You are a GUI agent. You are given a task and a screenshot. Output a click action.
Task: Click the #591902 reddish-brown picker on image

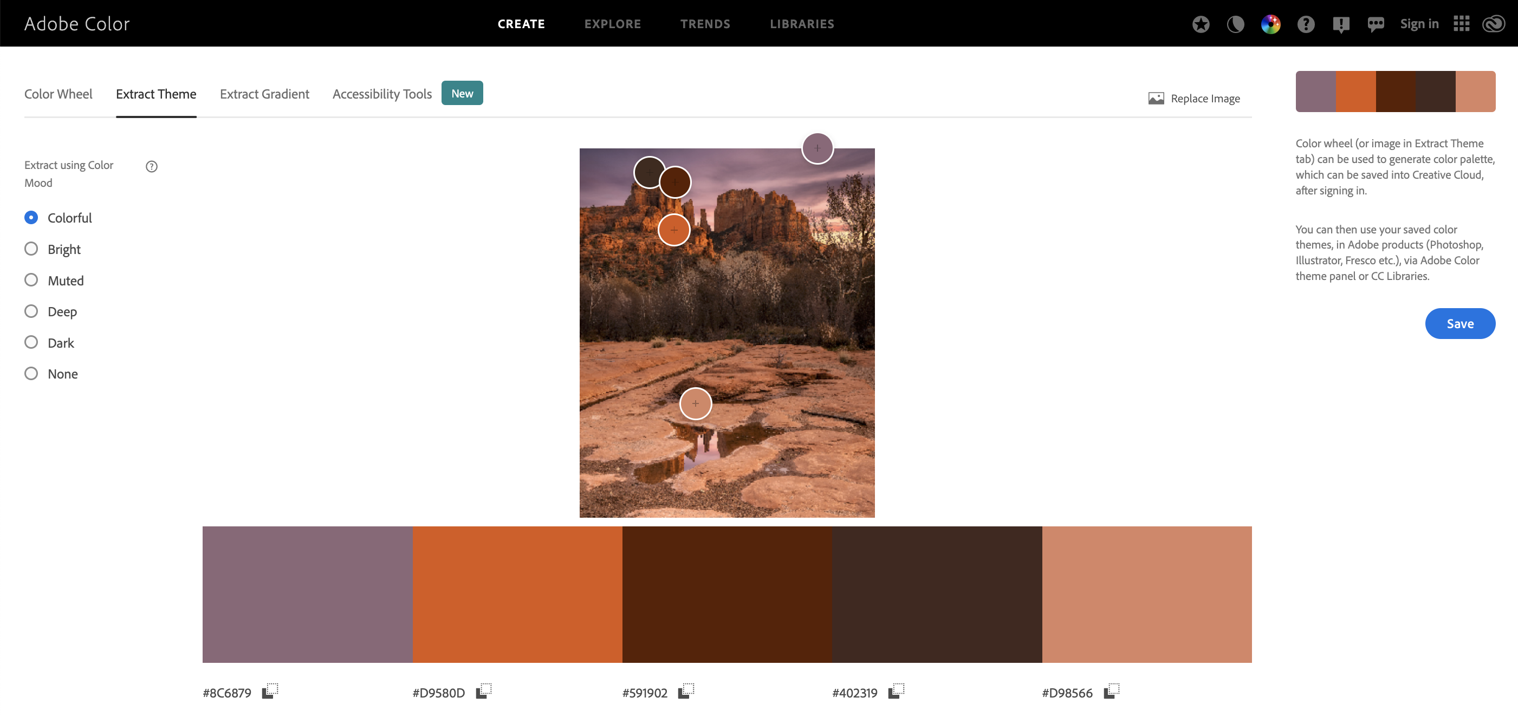click(674, 182)
